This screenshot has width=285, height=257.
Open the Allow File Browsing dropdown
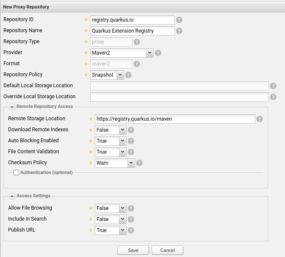[x=122, y=208]
